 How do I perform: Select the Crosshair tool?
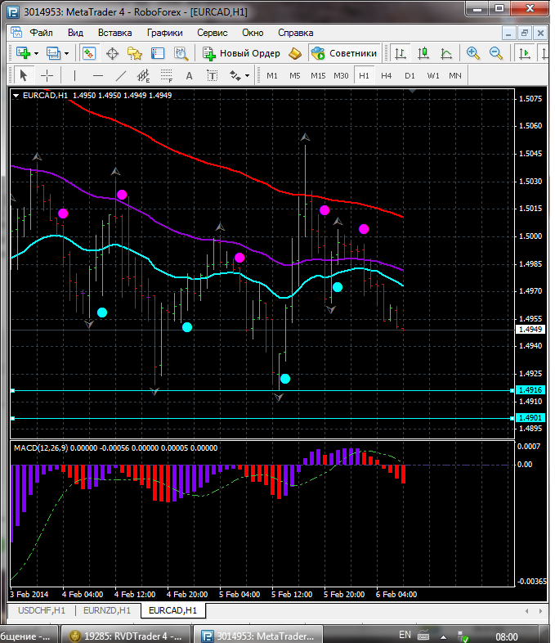[47, 75]
